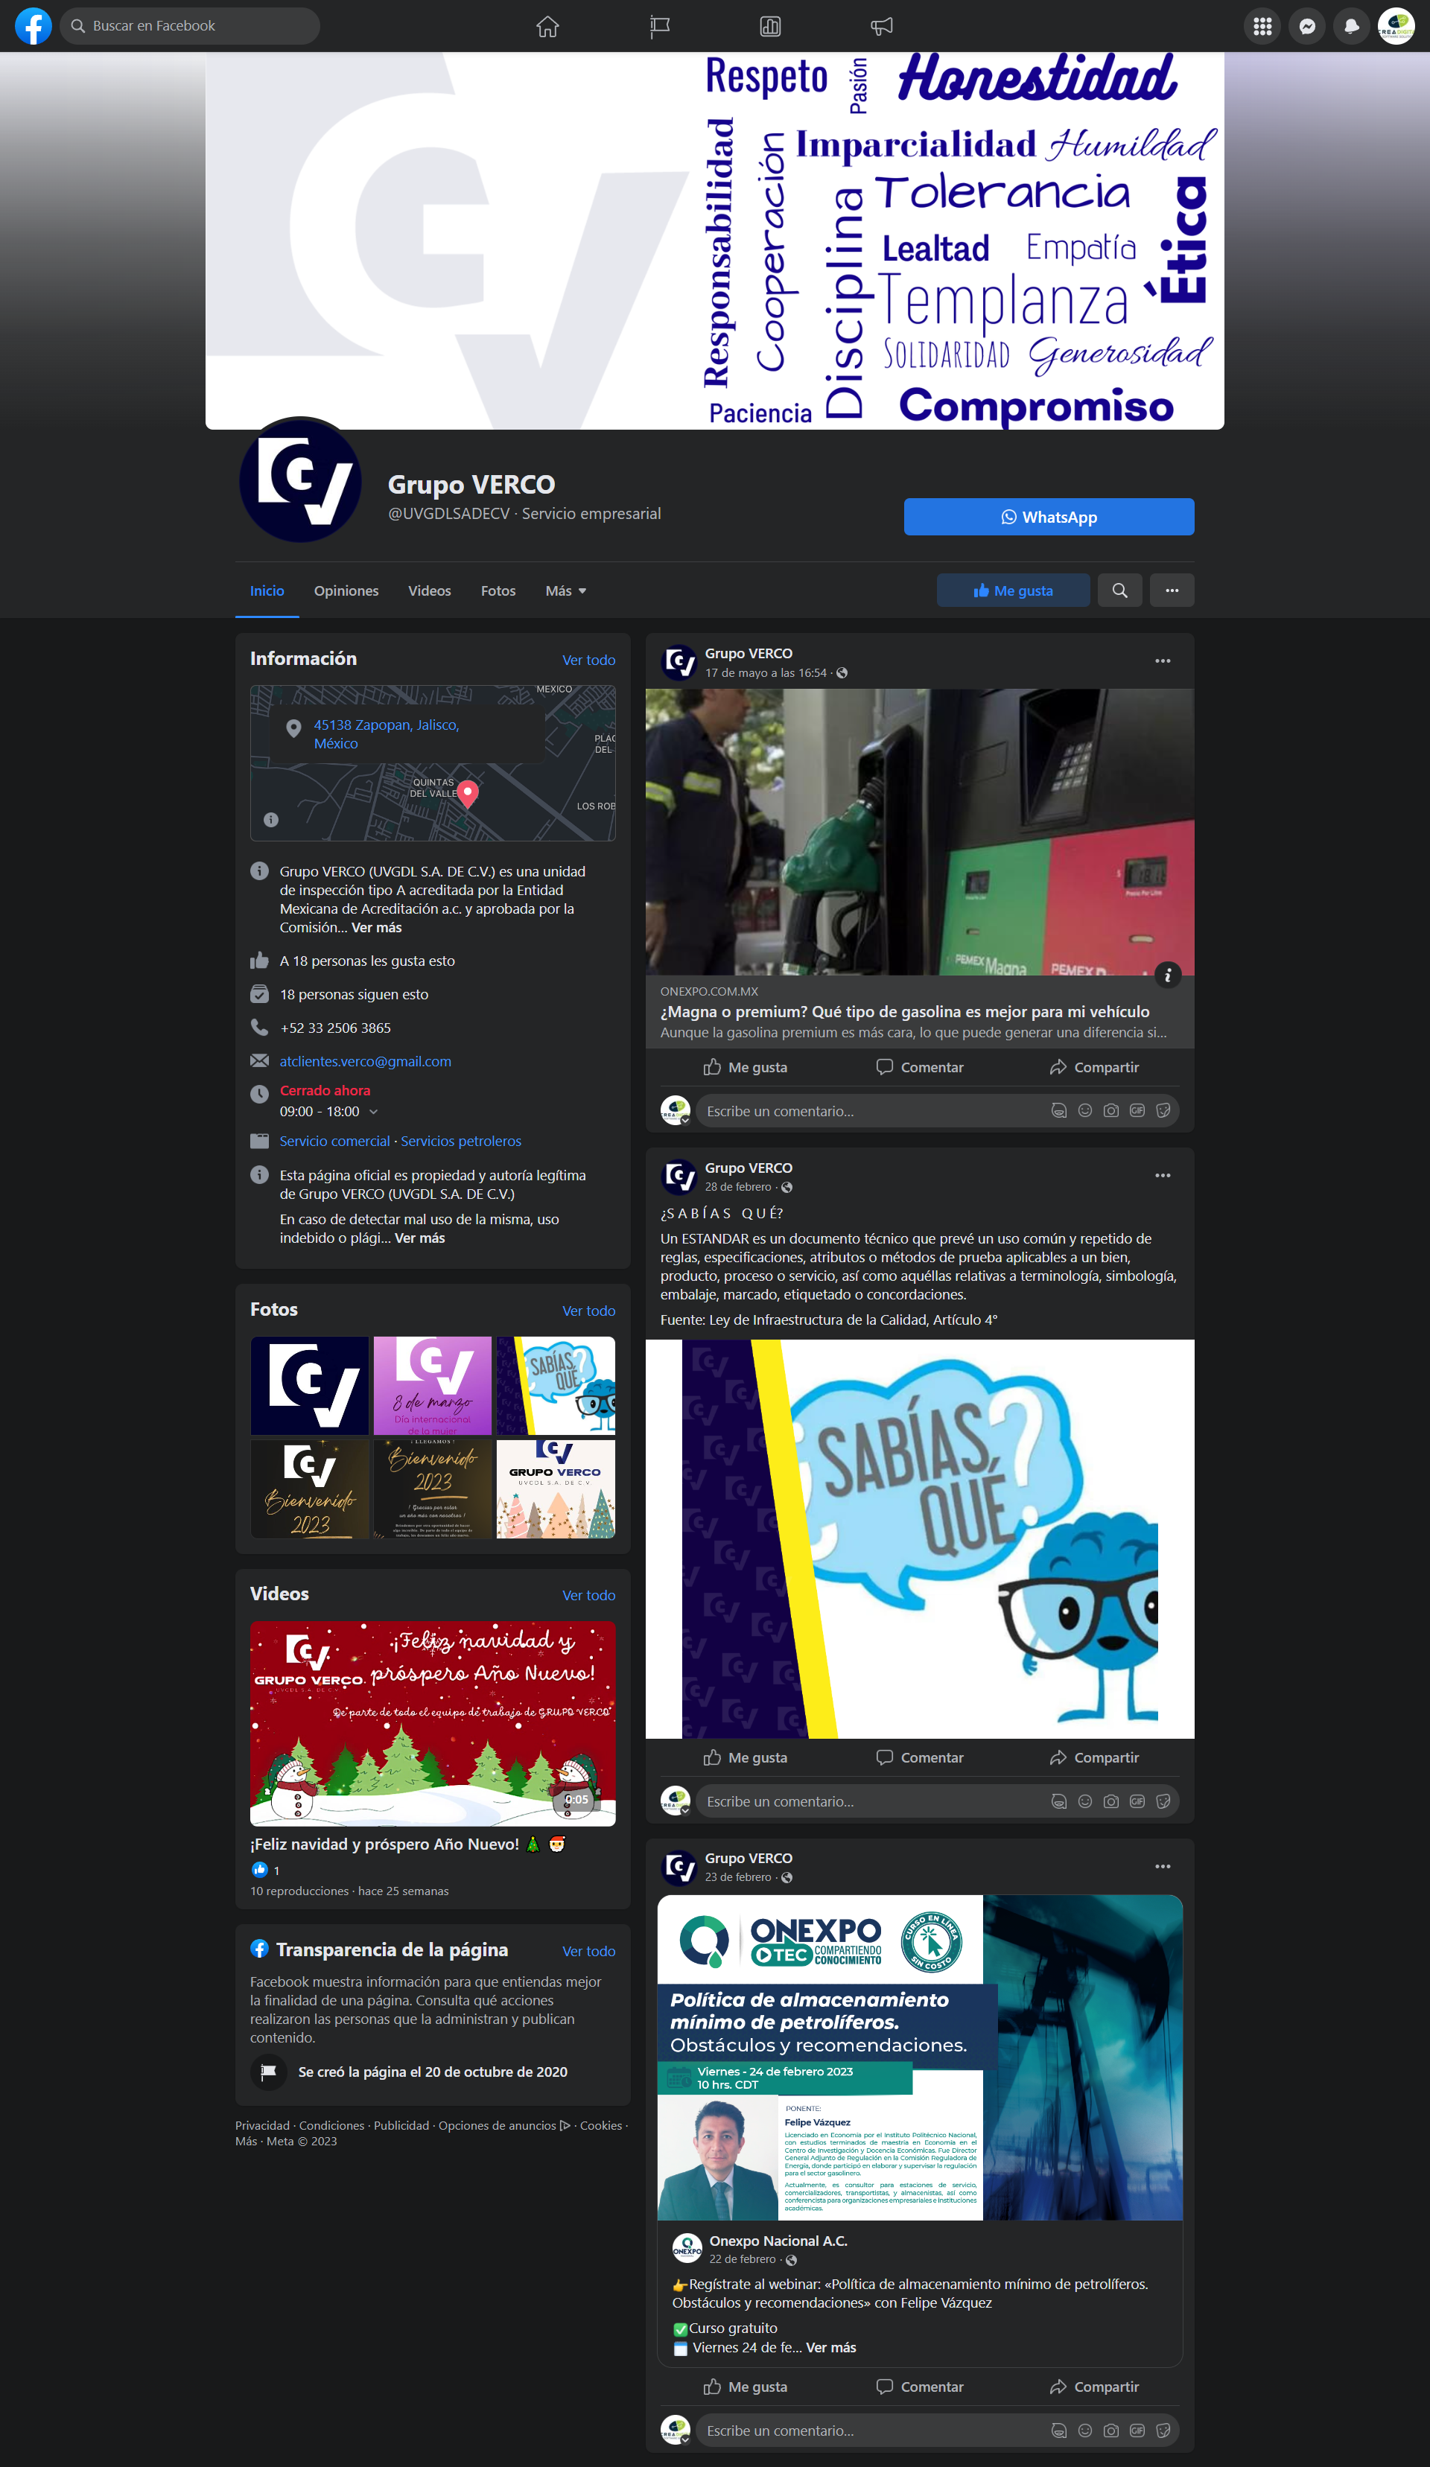Open sticker picker on first post comment
This screenshot has height=2467, width=1430.
coord(1163,1110)
